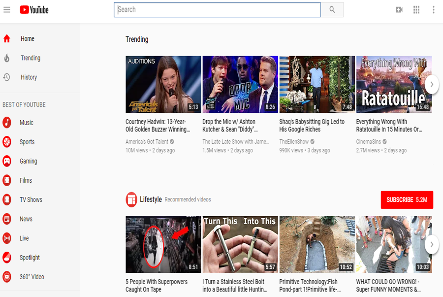Screen dimensions: 443x297
Task: Show next Trending videos with arrow
Action: click(x=431, y=84)
